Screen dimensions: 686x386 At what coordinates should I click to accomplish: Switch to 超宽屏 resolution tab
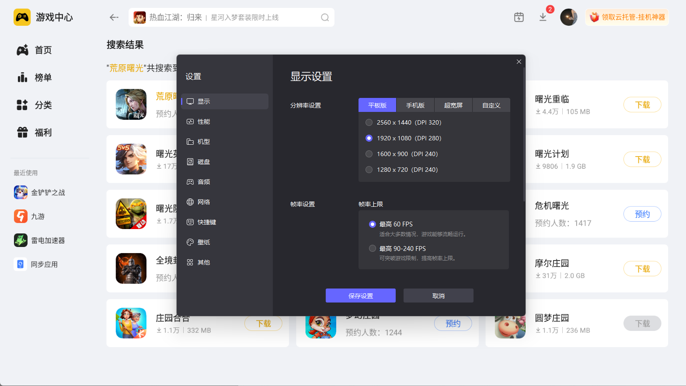[x=453, y=105]
